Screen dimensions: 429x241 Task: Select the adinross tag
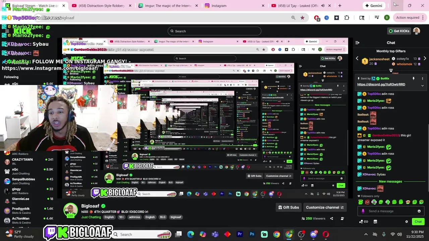pos(135,217)
